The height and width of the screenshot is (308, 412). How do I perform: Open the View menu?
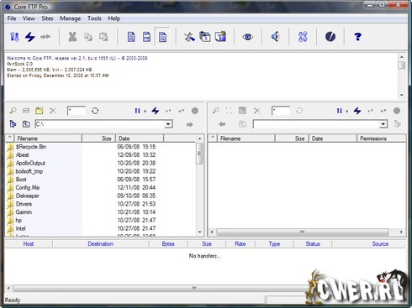(x=29, y=18)
